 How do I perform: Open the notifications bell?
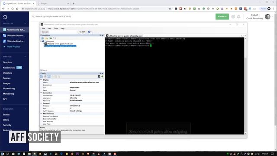click(238, 16)
